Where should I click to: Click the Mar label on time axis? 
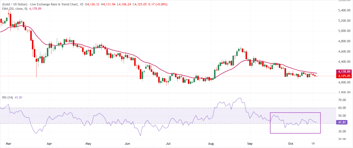(x=8, y=144)
